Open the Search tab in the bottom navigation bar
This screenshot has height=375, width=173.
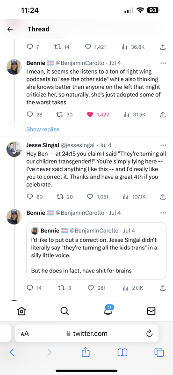(65, 311)
